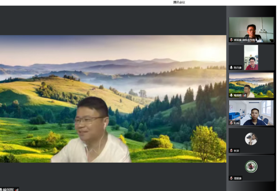Click the main speaker's large video area
The width and height of the screenshot is (277, 191).
113,99
